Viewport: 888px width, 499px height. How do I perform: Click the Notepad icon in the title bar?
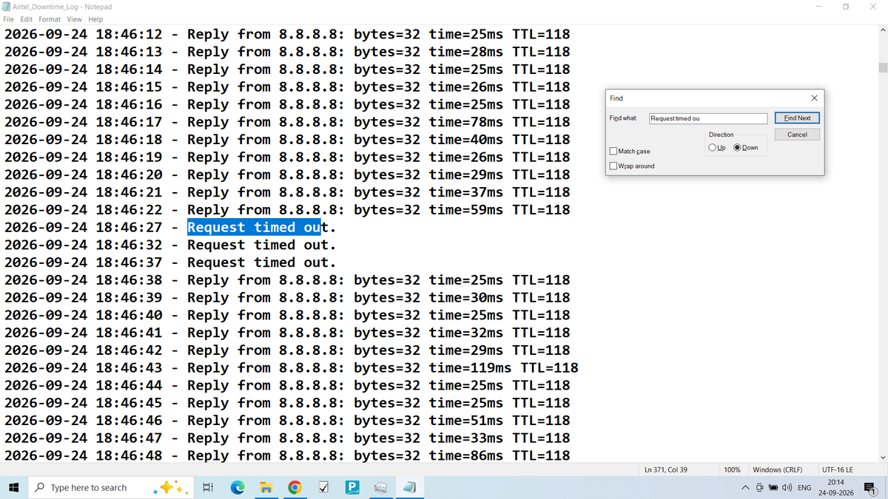[7, 7]
